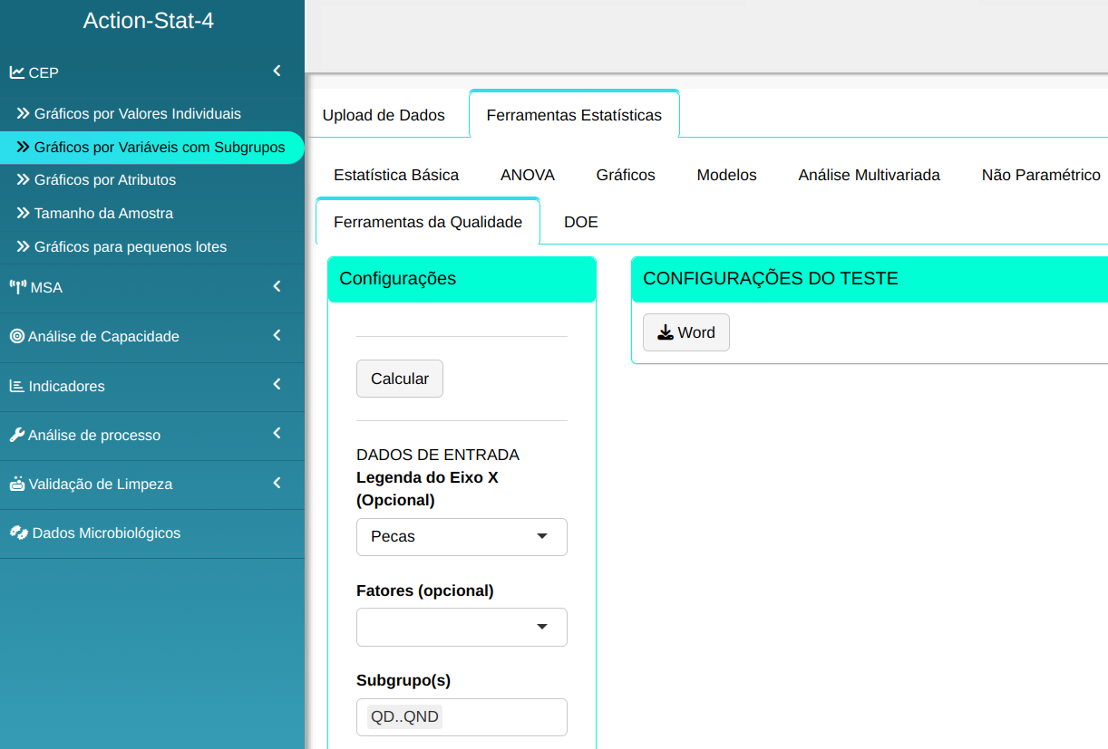The width and height of the screenshot is (1108, 749).
Task: Expand the Indicadores section chevron
Action: coord(277,385)
